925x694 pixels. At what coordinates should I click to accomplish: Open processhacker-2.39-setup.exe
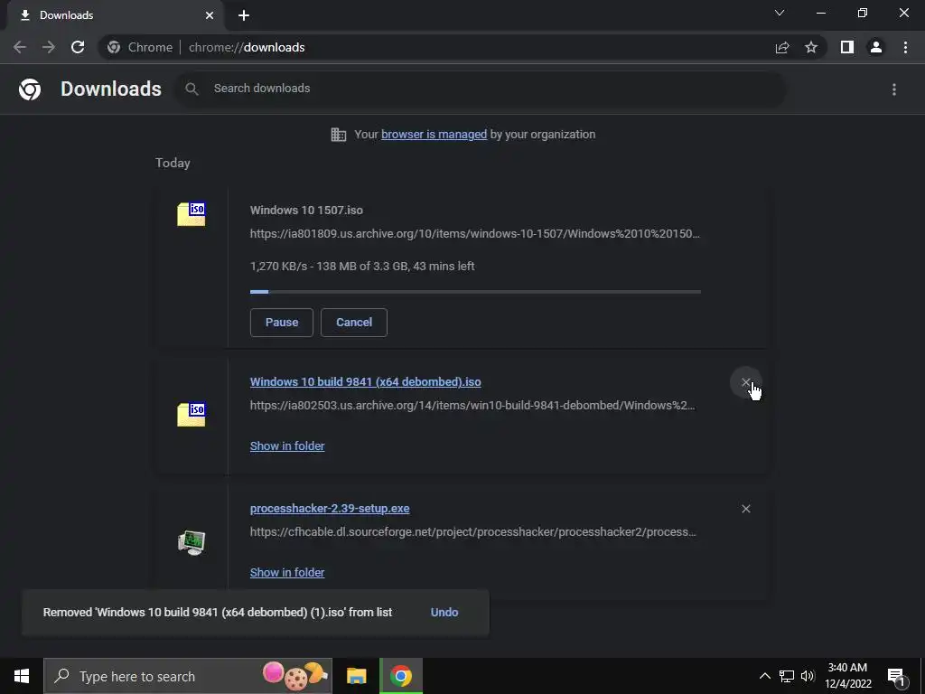coord(330,509)
